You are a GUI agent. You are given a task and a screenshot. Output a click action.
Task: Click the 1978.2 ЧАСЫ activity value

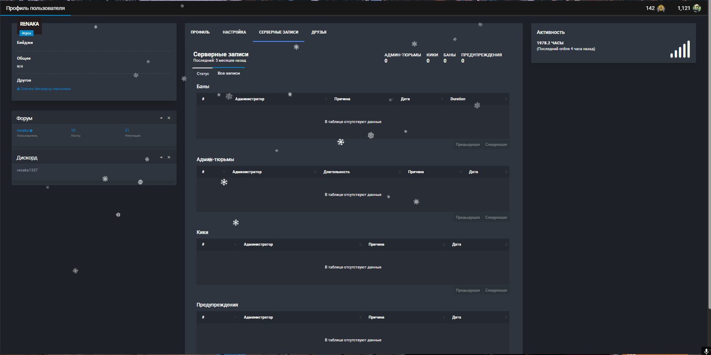[550, 43]
